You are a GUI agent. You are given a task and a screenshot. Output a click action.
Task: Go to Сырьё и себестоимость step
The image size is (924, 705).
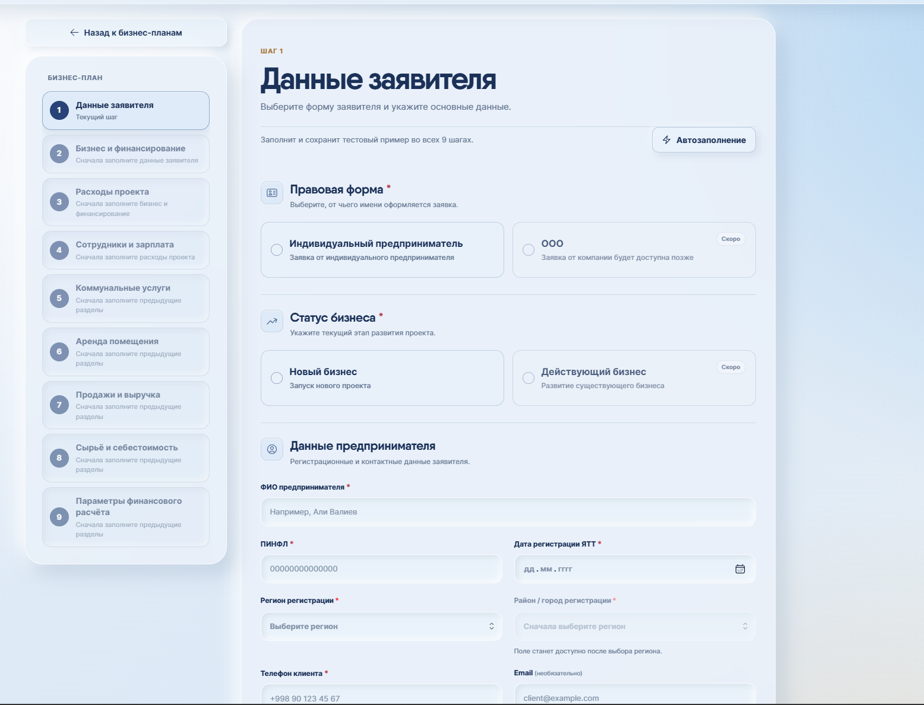click(x=126, y=458)
